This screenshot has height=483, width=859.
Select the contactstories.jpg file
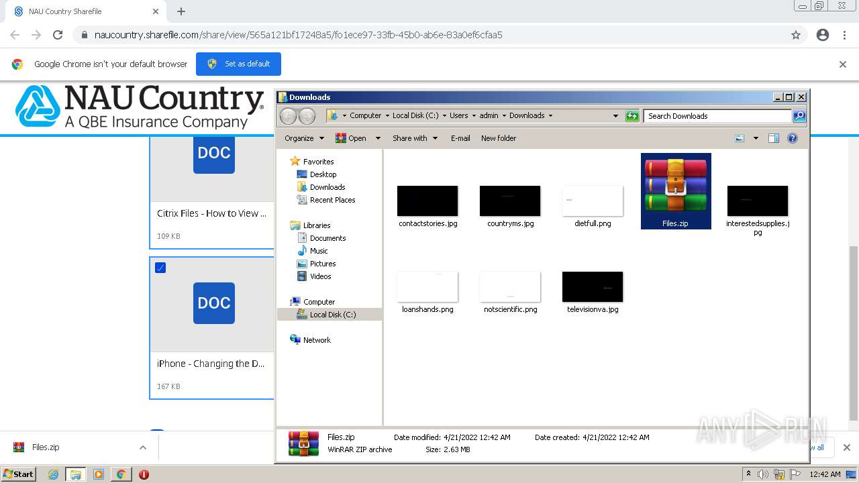coord(427,206)
